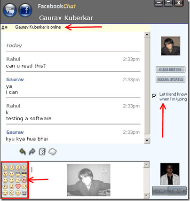190x201 pixels.
Task: Click the RECEIVE UPDATES button
Action: pos(170,79)
